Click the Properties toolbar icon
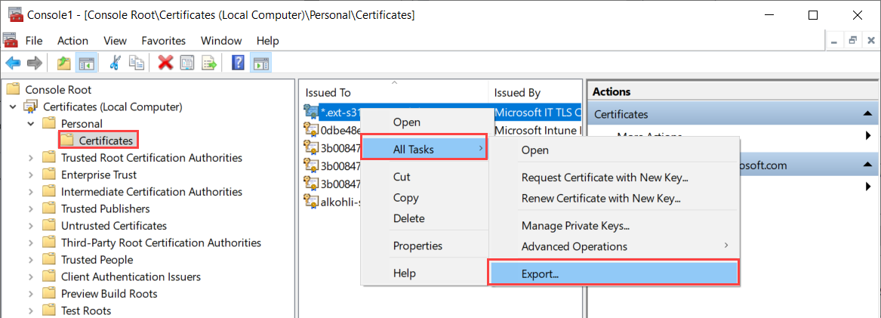This screenshot has height=318, width=881. pyautogui.click(x=186, y=63)
